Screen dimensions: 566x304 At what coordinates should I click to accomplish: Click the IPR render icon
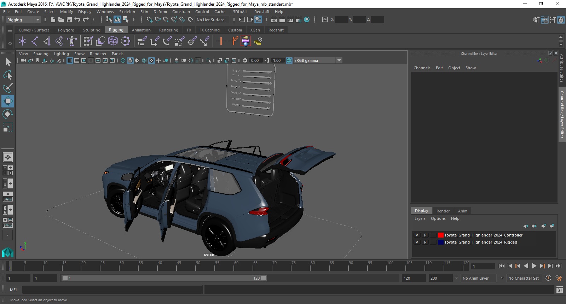pos(290,20)
